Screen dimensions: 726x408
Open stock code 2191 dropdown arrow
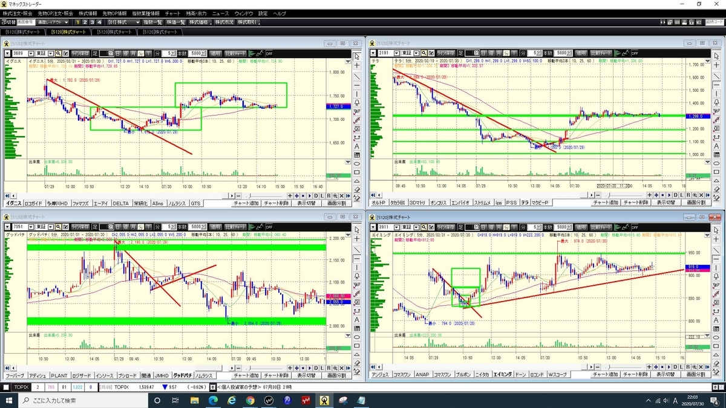click(396, 53)
